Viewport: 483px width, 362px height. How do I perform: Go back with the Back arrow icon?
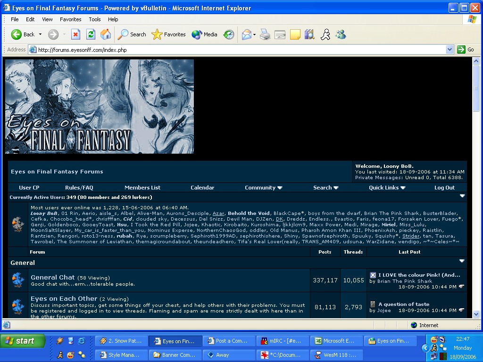[17, 34]
